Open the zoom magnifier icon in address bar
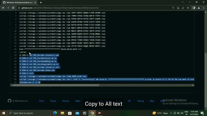207x116 pixels. (173, 8)
